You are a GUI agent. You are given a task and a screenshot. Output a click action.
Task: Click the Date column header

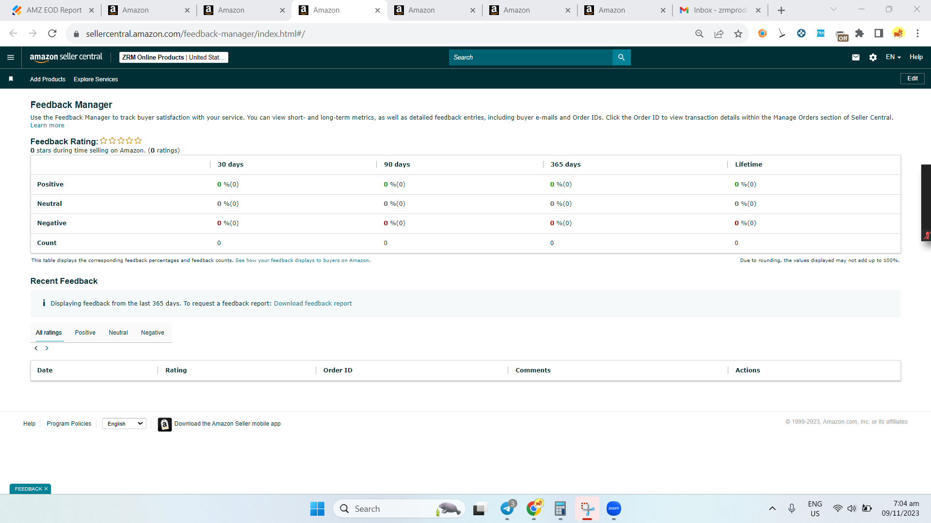(x=45, y=370)
